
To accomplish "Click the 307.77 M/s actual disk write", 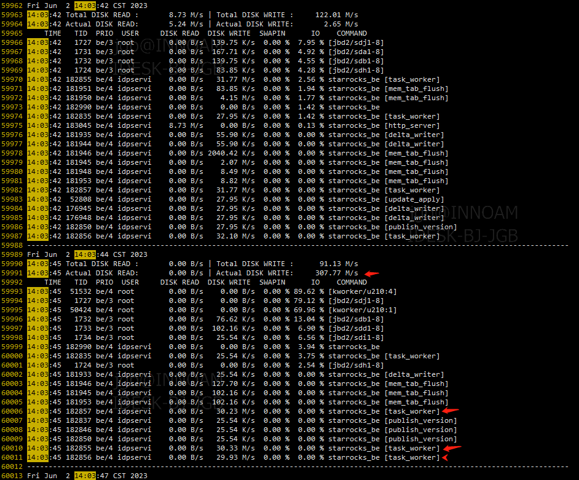I will click(x=336, y=273).
